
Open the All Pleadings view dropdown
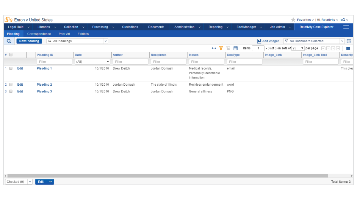coord(106,41)
